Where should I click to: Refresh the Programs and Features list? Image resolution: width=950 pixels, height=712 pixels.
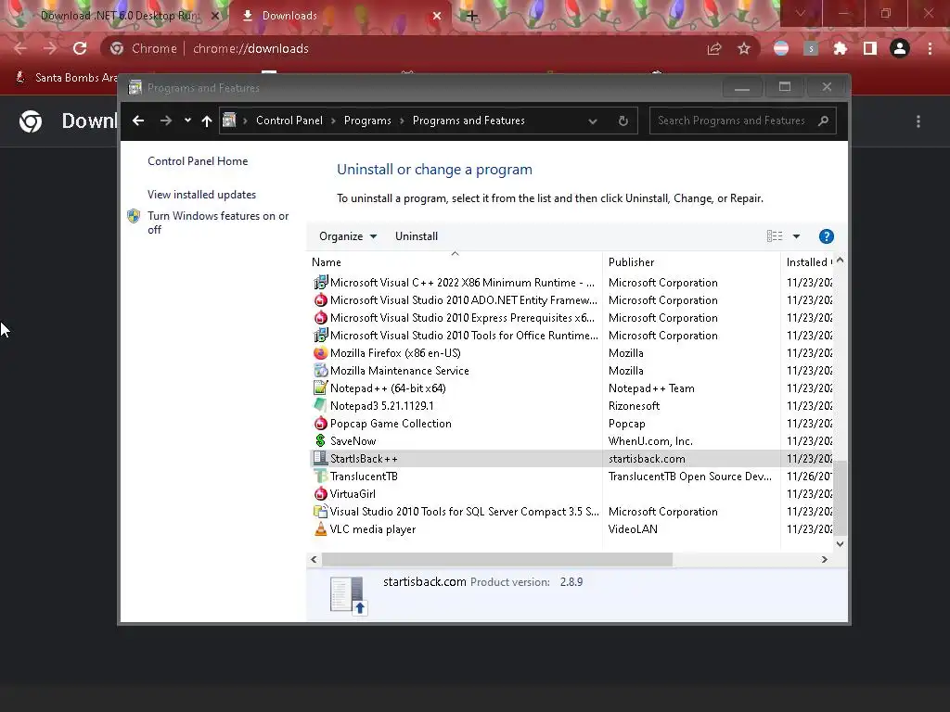click(x=623, y=121)
